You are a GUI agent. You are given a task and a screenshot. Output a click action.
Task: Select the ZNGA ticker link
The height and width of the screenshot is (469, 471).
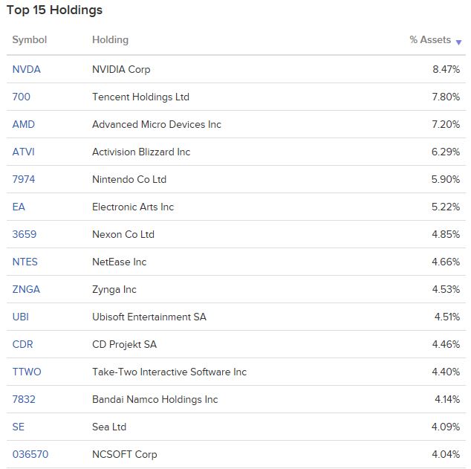pos(26,289)
